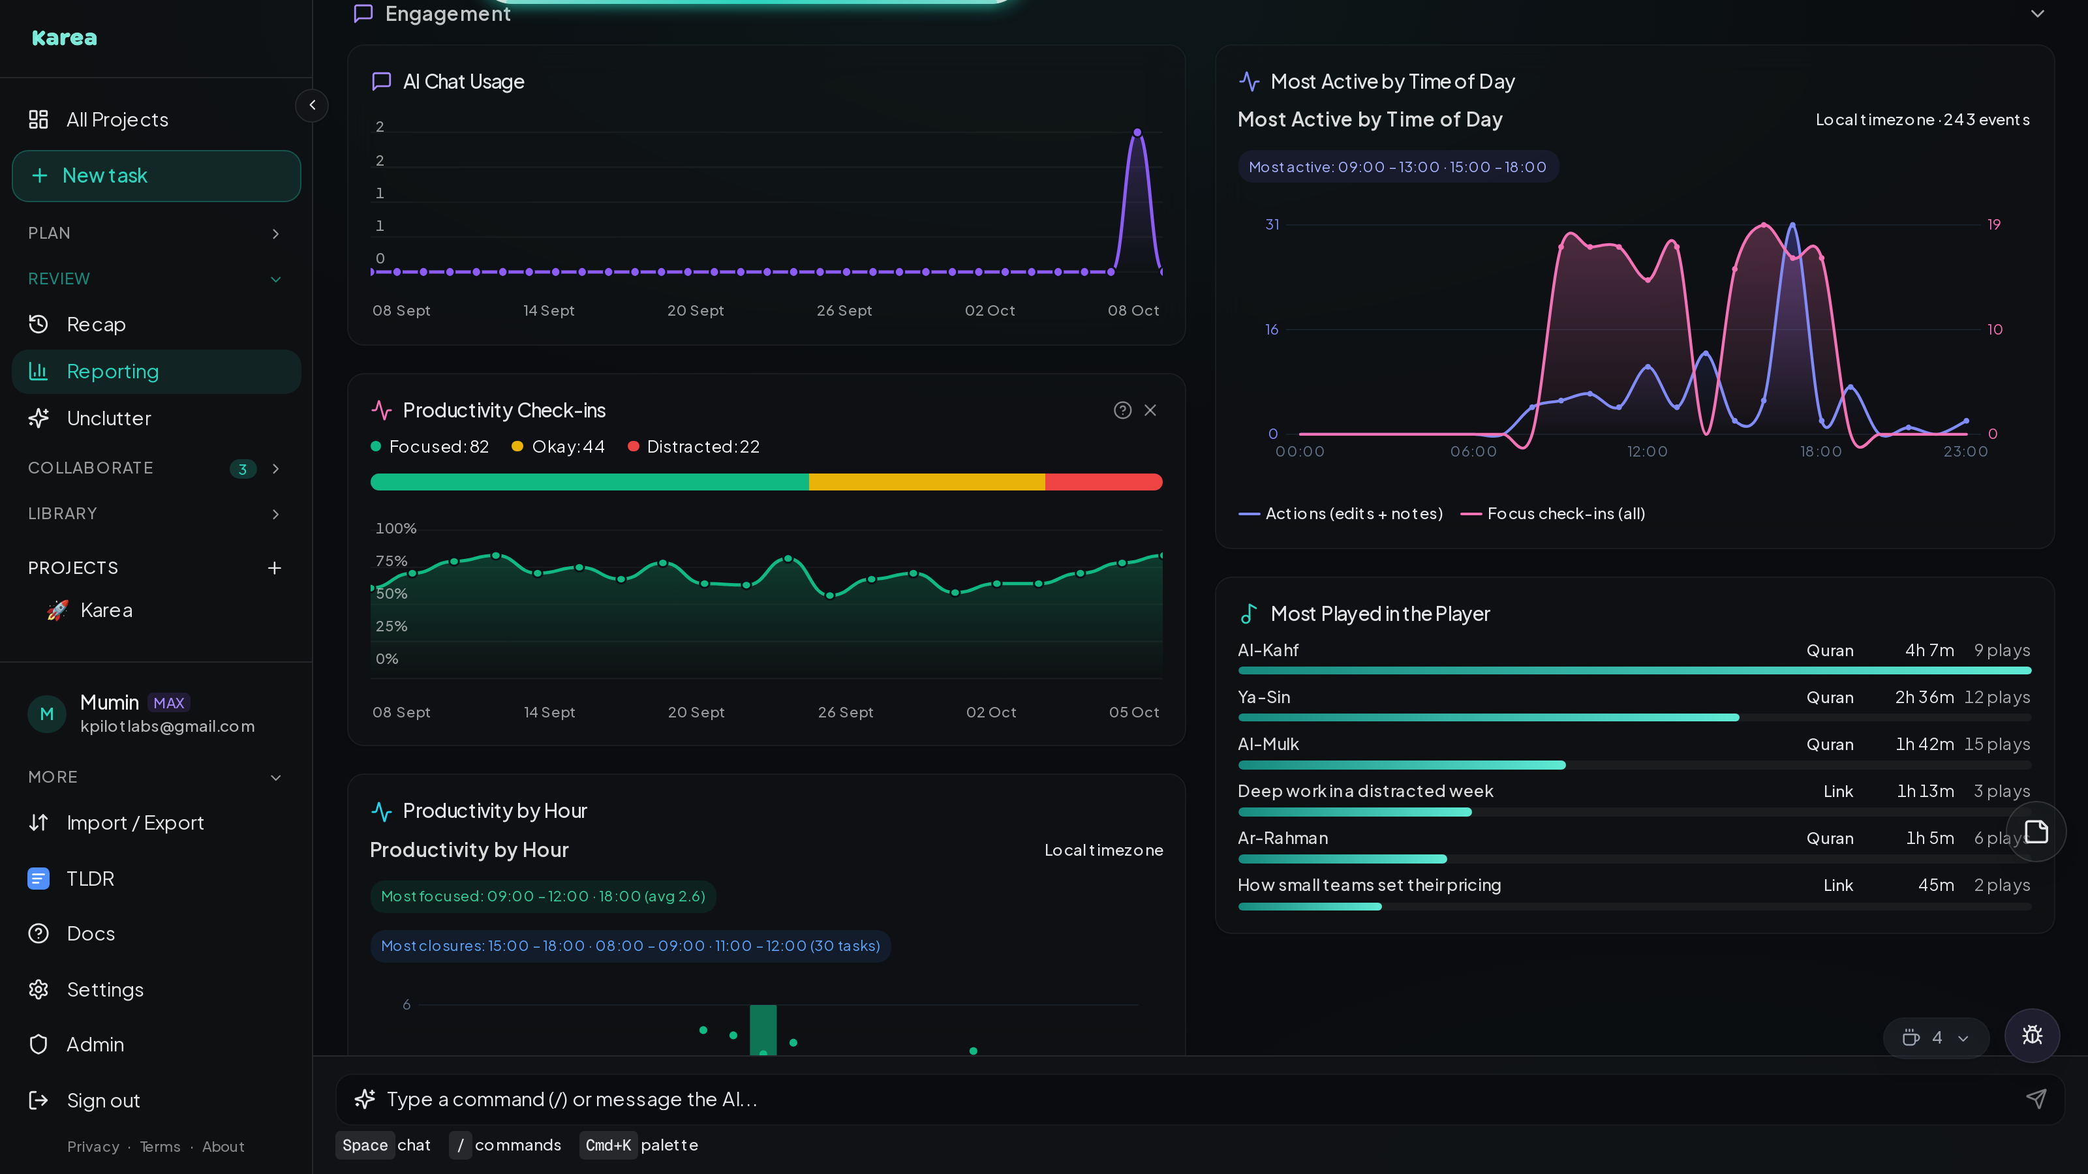
Task: Click the Import / Export arrows icon
Action: coord(38,822)
